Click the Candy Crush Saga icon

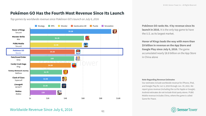pyautogui.click(x=74, y=65)
